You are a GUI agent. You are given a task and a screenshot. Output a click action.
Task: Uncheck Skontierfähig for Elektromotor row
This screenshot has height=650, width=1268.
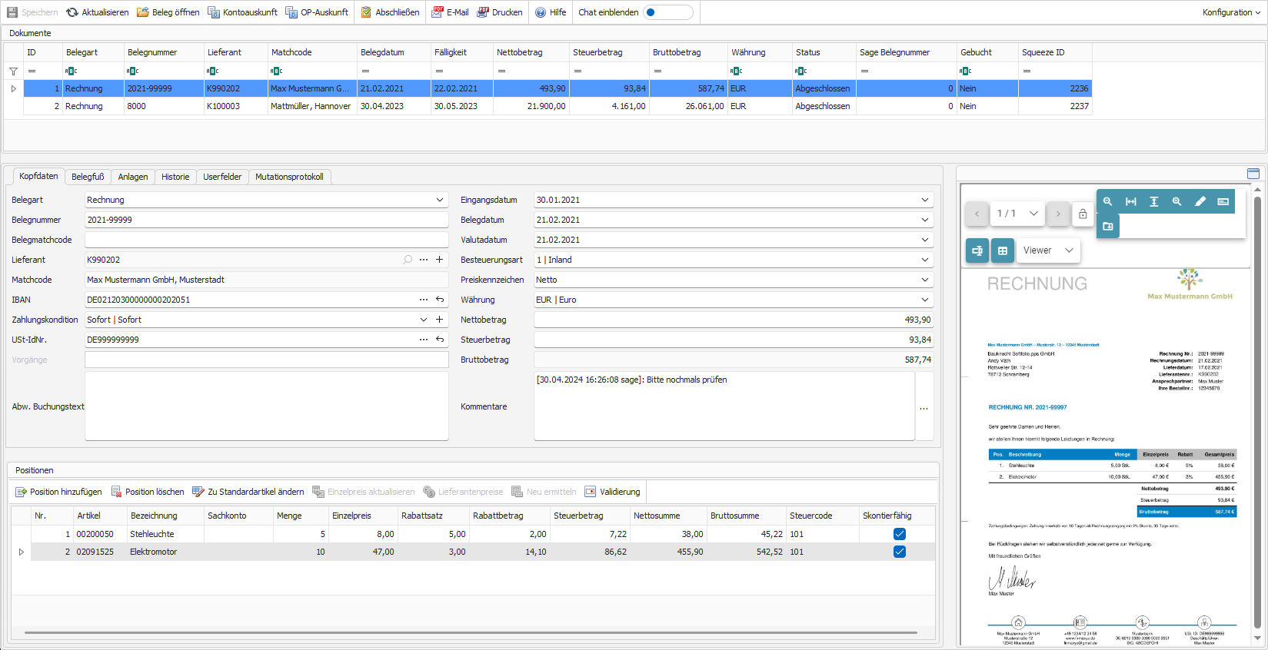coord(899,552)
